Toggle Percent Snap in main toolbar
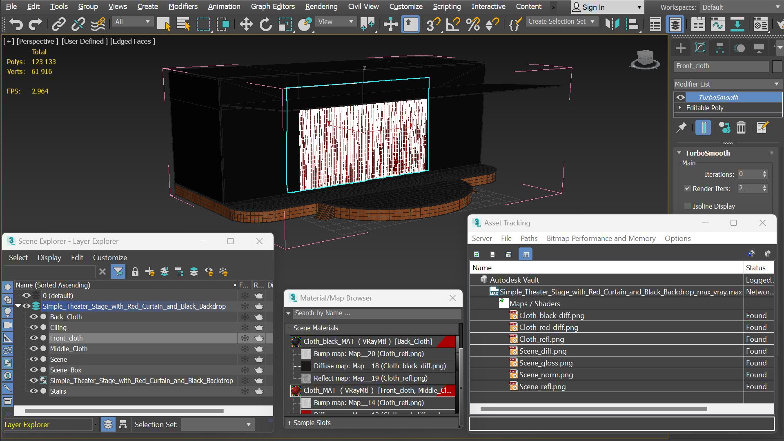 (473, 24)
